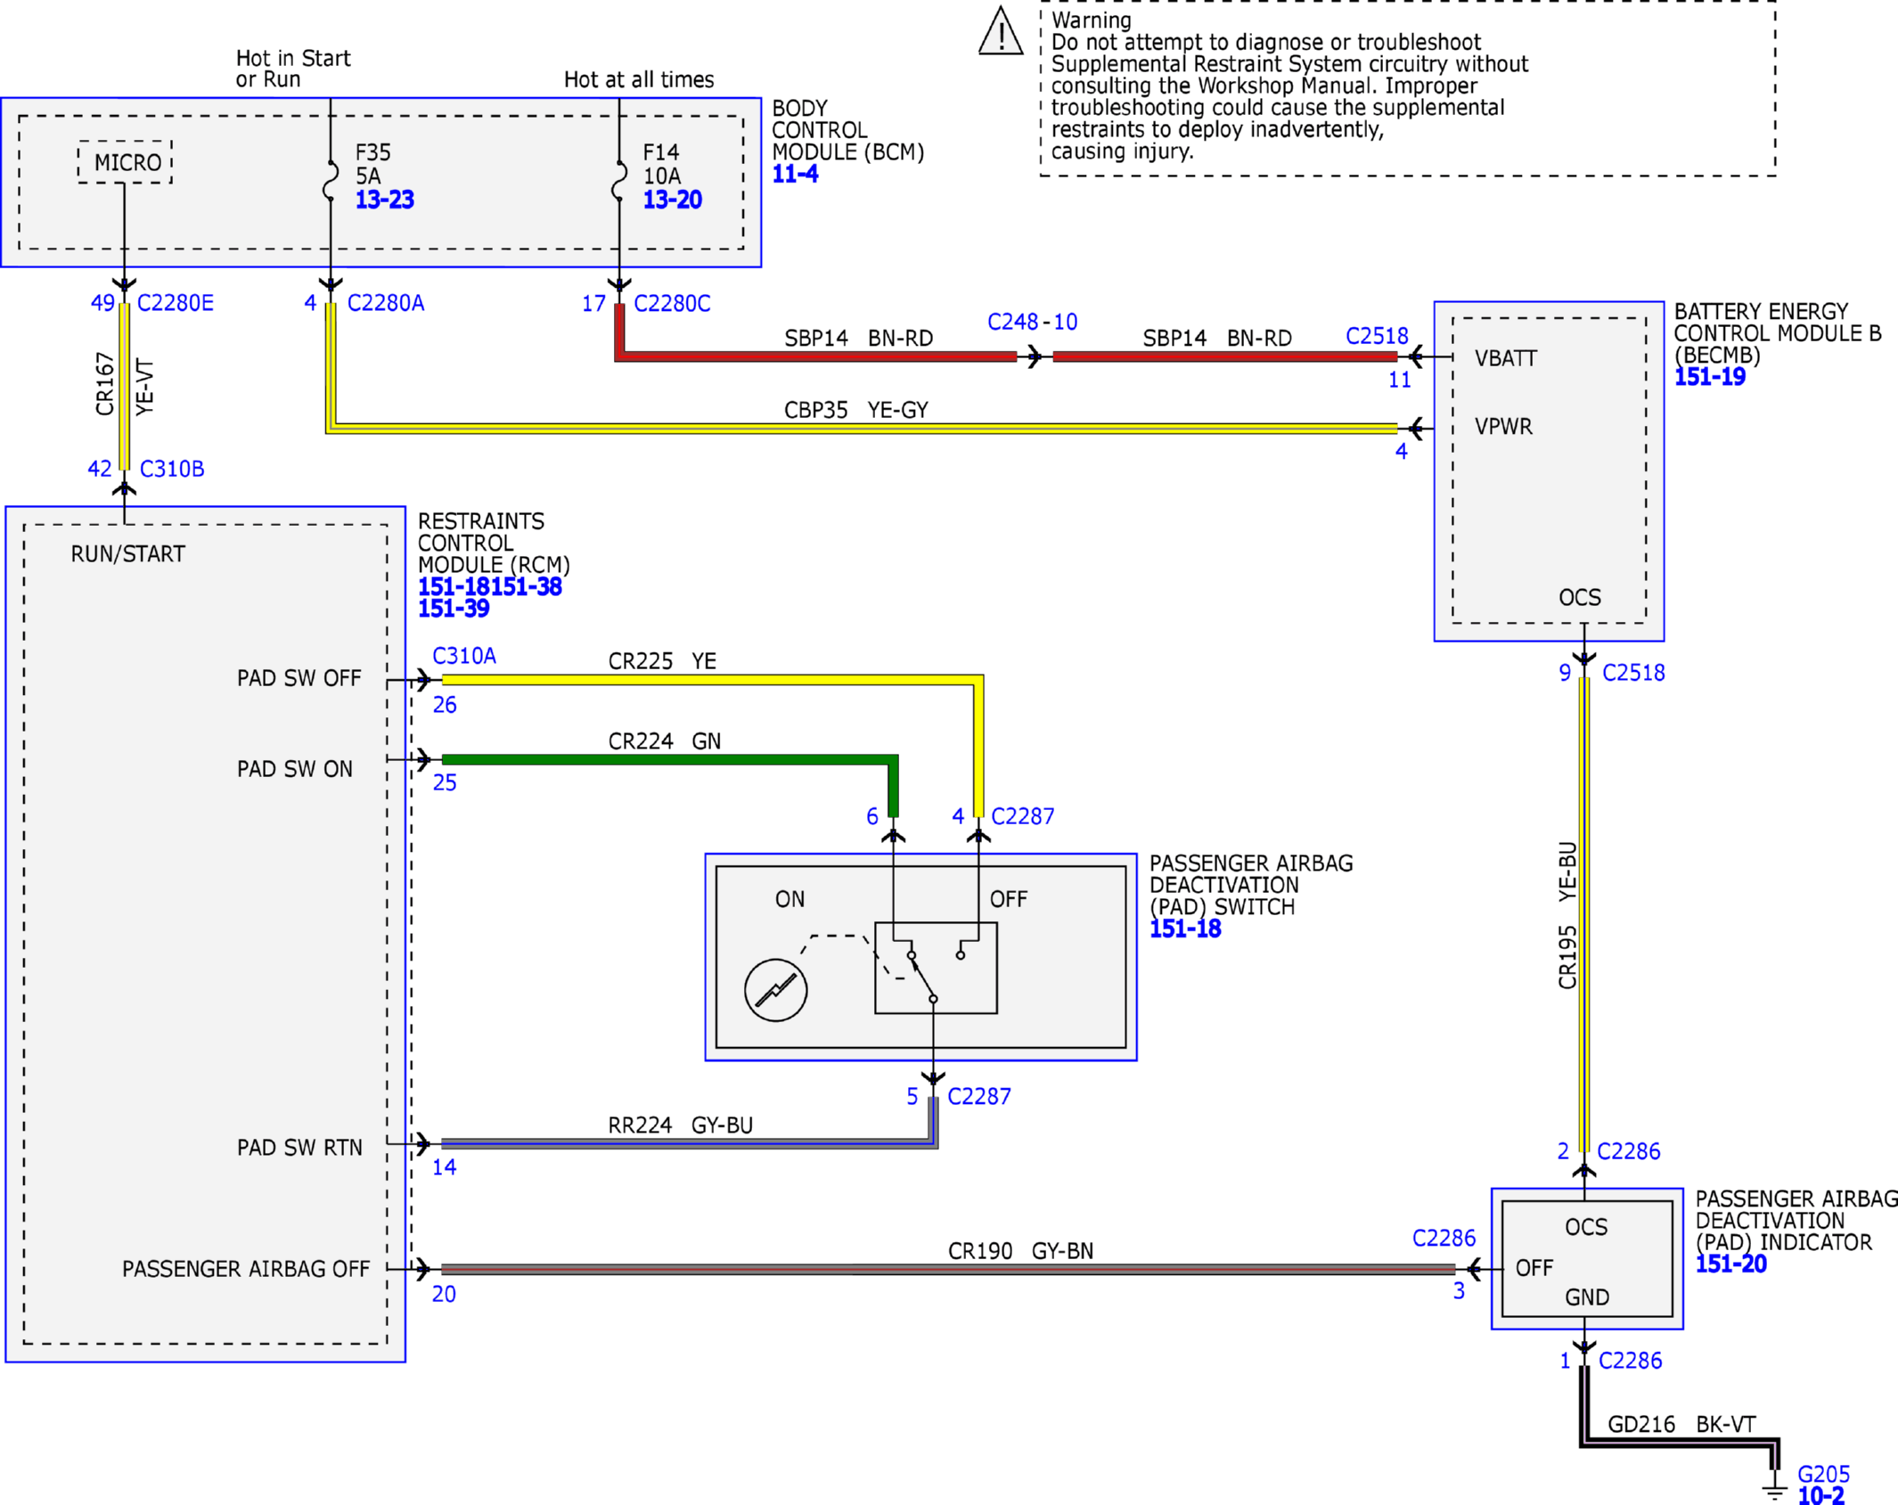The width and height of the screenshot is (1898, 1505).
Task: Click the F35 5A fuse label
Action: click(x=373, y=164)
